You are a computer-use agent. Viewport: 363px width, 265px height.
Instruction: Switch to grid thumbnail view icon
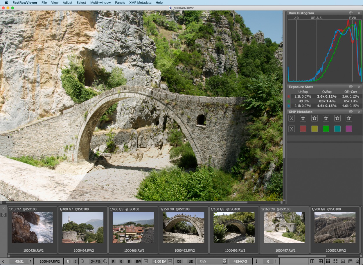tap(328, 262)
